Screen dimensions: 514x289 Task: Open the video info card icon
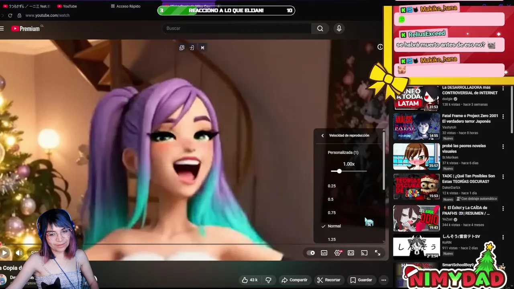380,47
